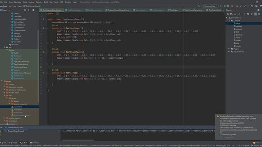Click ConnectFour [clean] run tab
This screenshot has height=147, width=262.
(15, 127)
